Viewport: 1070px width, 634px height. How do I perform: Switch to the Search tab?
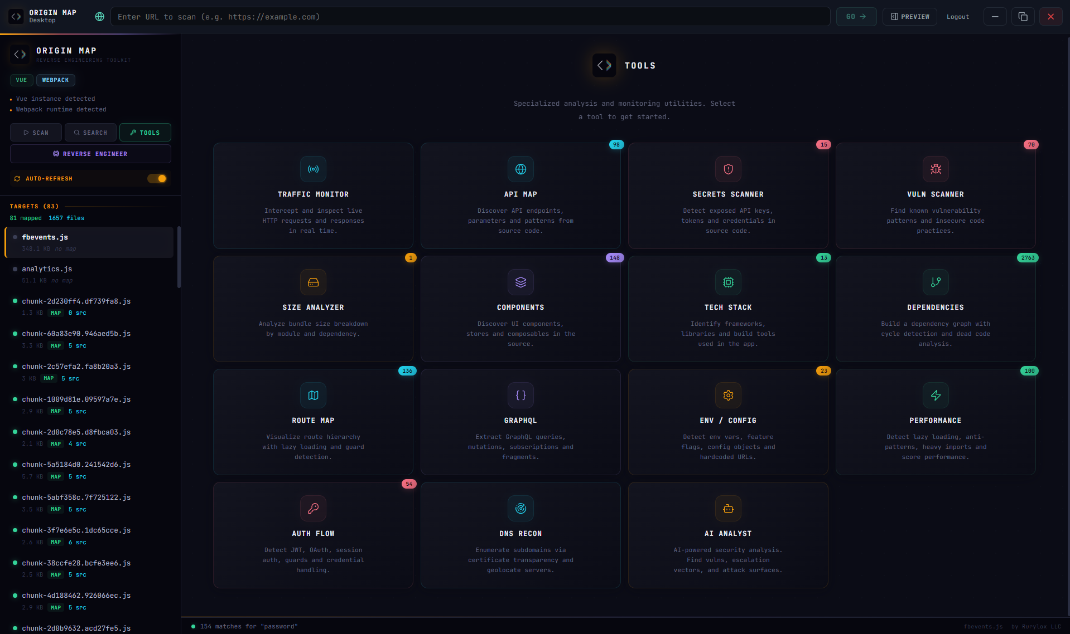tap(90, 132)
